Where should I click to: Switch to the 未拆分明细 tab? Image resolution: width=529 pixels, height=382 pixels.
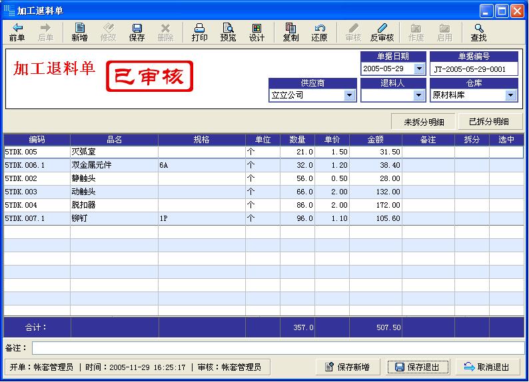(x=424, y=122)
